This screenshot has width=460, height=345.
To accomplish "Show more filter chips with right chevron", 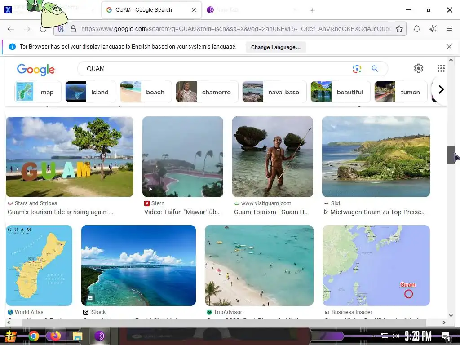I will coord(441,89).
